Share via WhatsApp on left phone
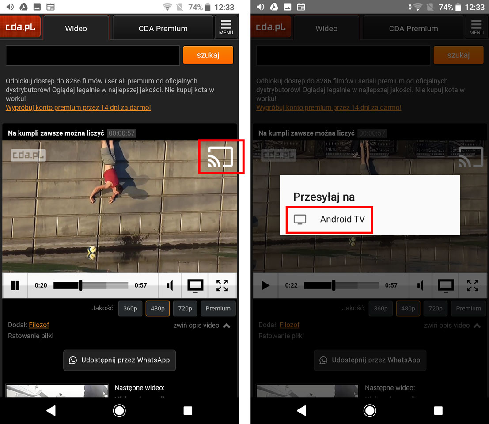Viewport: 489px width, 424px height. click(119, 360)
